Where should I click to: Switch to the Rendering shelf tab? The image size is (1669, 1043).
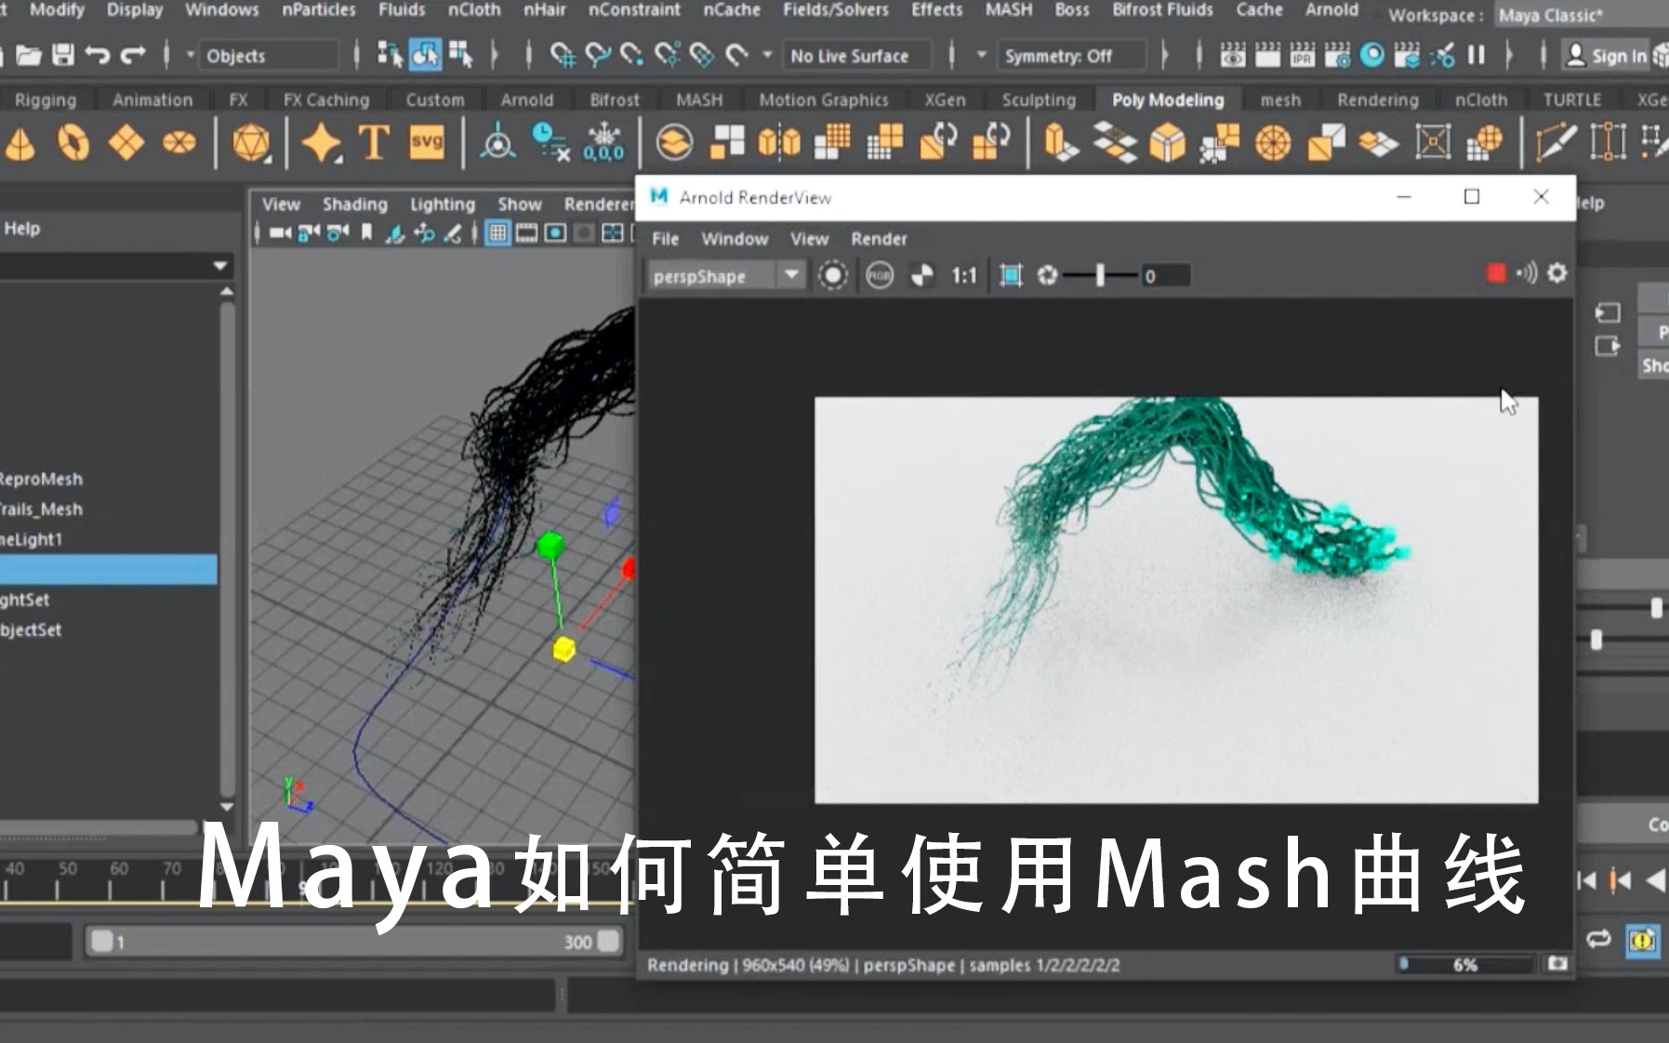point(1378,99)
